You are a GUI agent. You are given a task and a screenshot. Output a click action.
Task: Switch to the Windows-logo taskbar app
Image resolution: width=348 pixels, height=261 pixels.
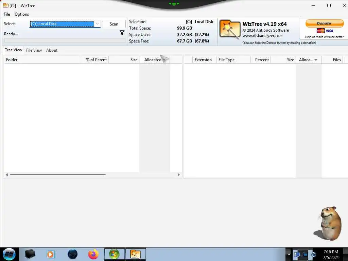click(114, 254)
